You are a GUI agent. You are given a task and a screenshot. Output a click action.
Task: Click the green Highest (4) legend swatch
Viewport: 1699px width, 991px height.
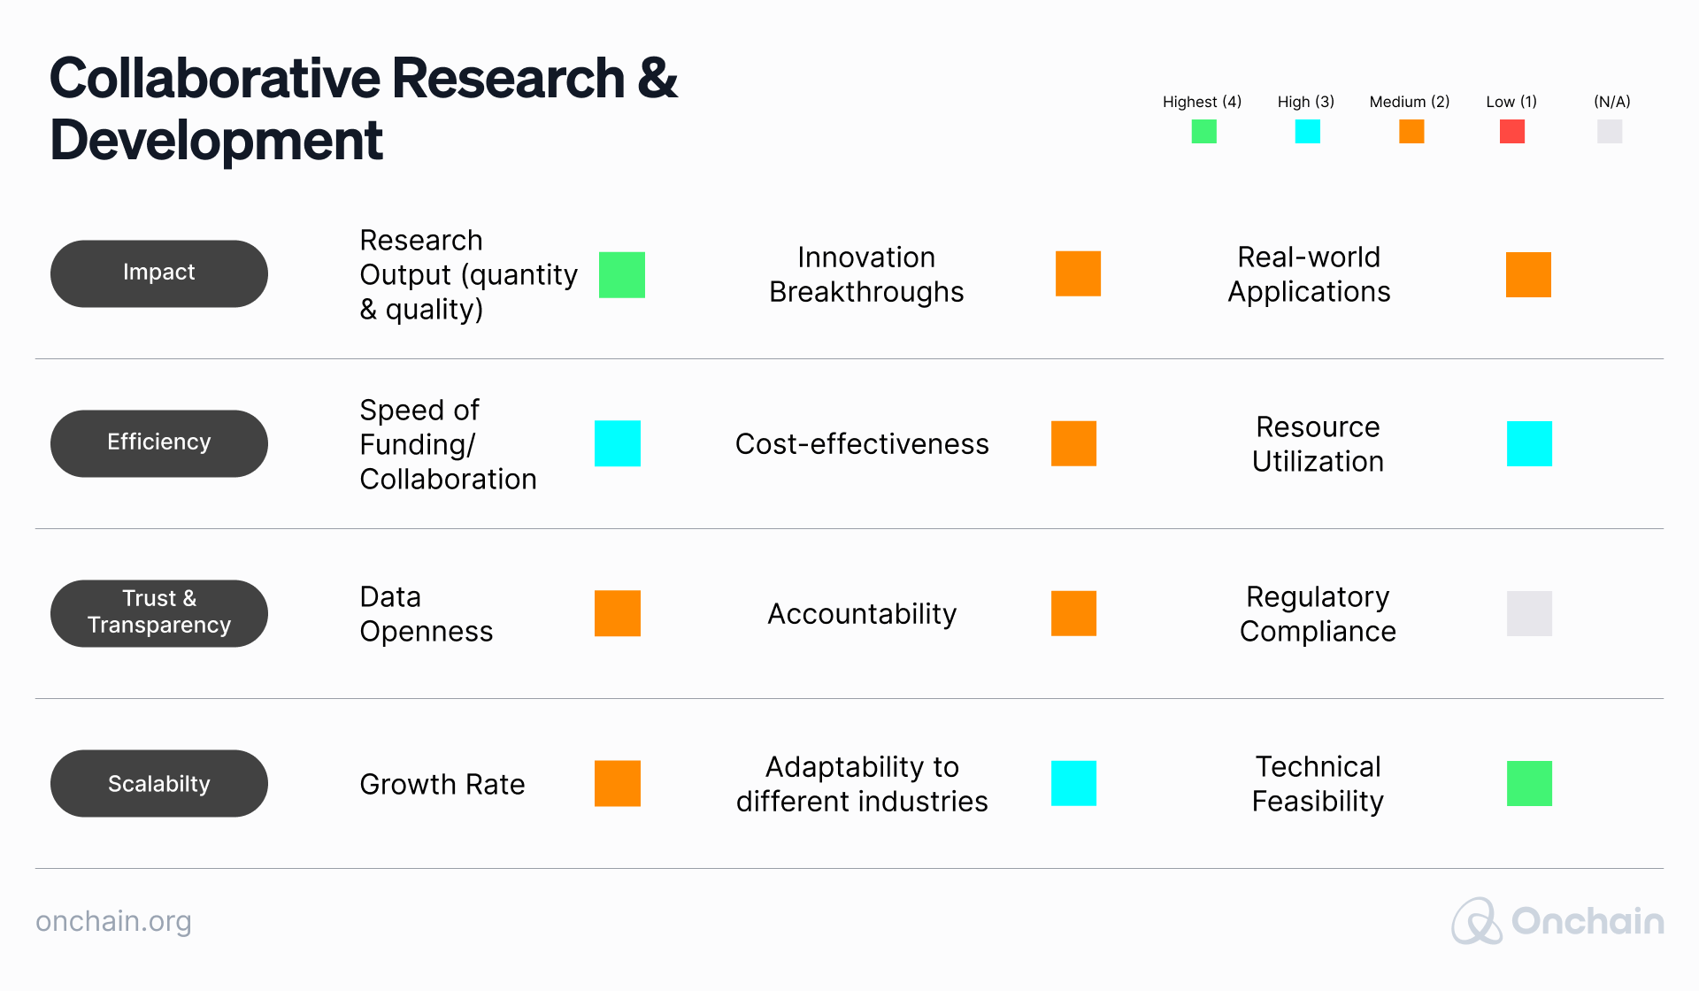(x=1203, y=132)
